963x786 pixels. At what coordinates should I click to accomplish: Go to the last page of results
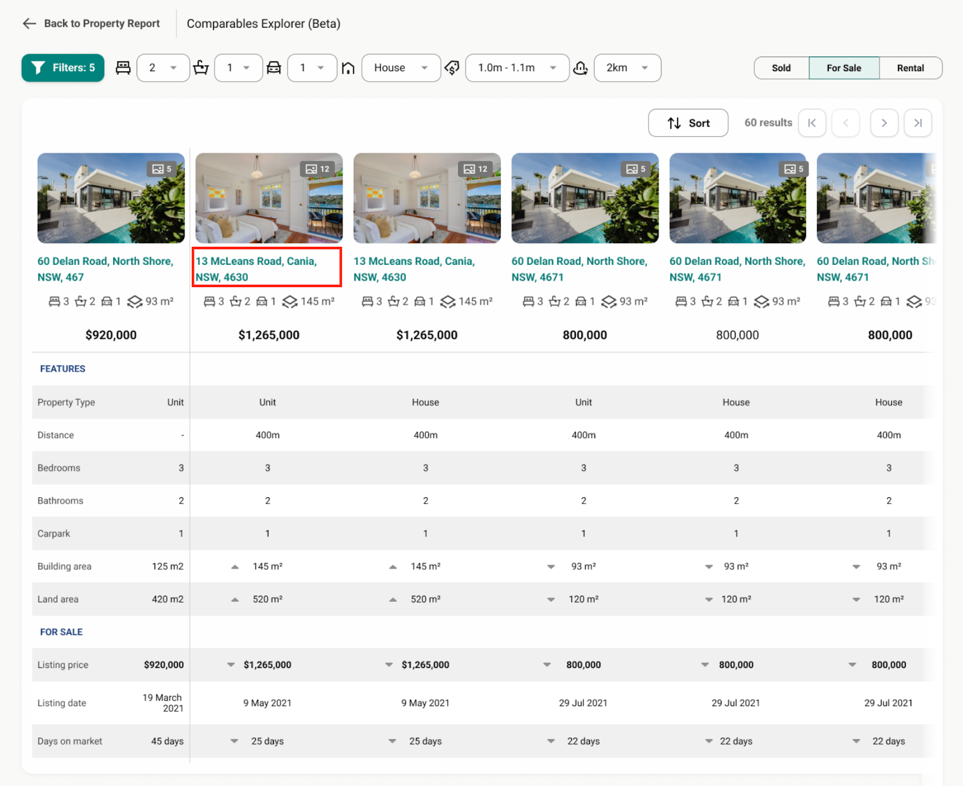pyautogui.click(x=917, y=123)
